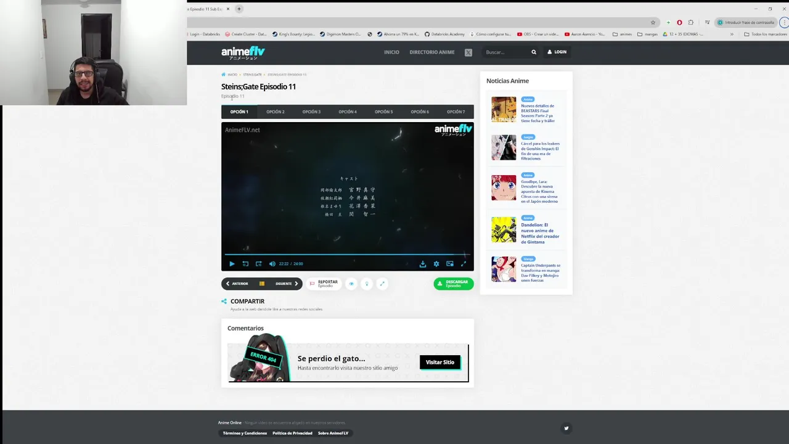Image resolution: width=789 pixels, height=444 pixels.
Task: Open the media controls toolbar icon
Action: click(x=707, y=22)
